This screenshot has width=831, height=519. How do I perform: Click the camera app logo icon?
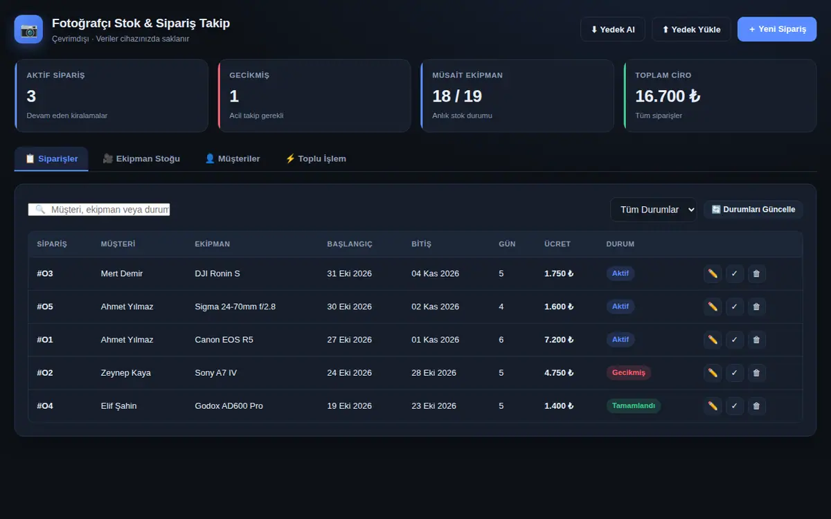[28, 30]
